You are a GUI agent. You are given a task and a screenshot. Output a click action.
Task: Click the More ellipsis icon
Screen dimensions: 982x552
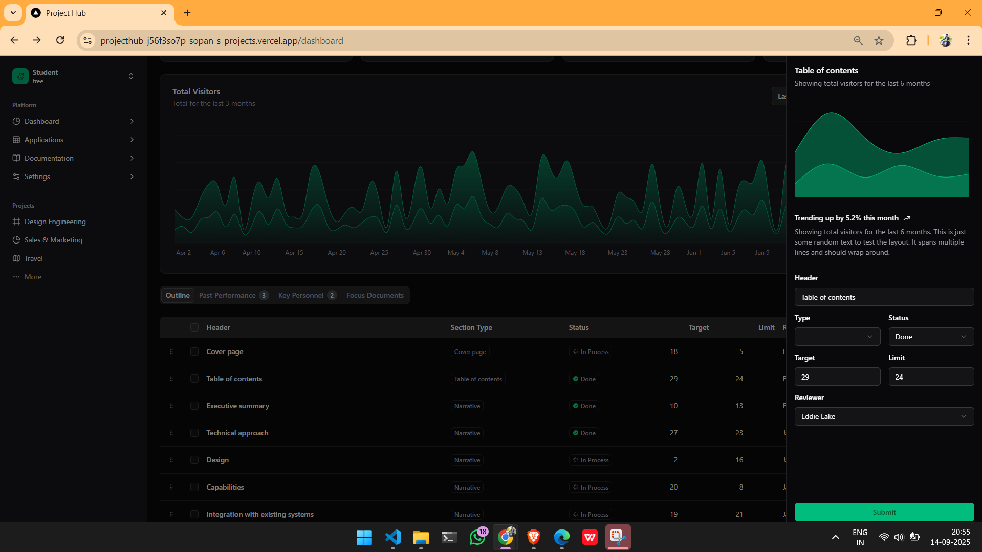pos(16,277)
